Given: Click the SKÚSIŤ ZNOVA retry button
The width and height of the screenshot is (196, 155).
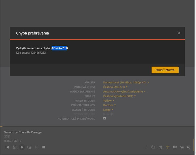Looking at the screenshot, I should click(x=165, y=70).
